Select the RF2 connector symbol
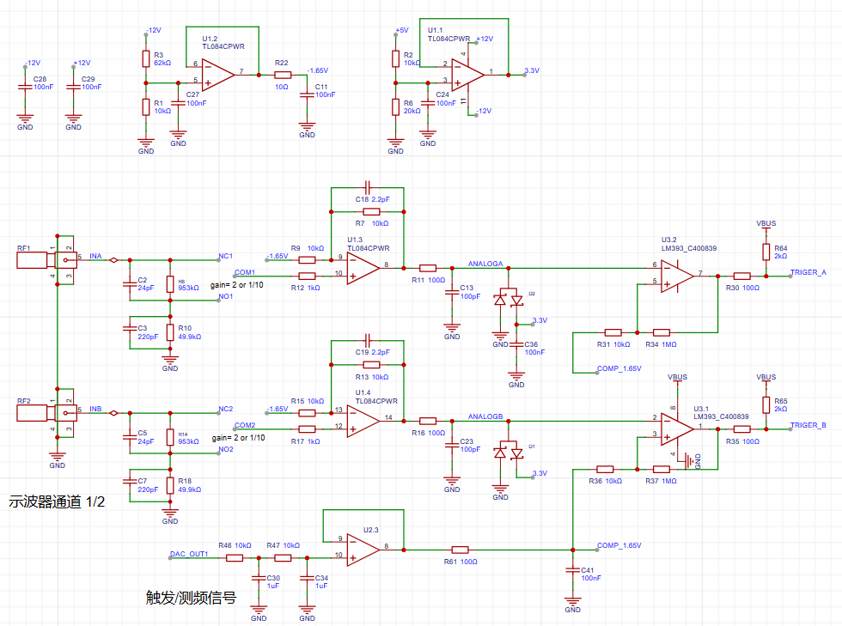The height and width of the screenshot is (626, 842). point(46,413)
